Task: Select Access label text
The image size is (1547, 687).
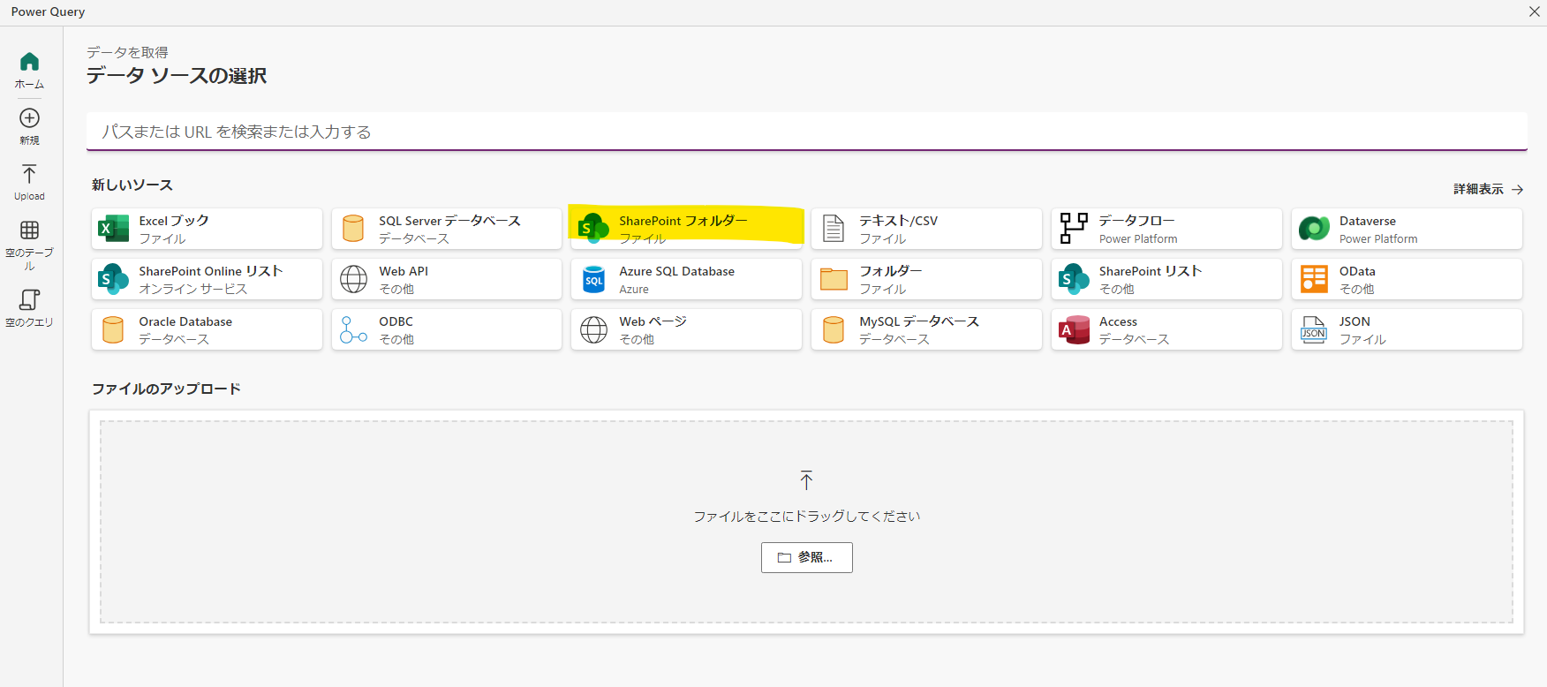Action: (1118, 321)
